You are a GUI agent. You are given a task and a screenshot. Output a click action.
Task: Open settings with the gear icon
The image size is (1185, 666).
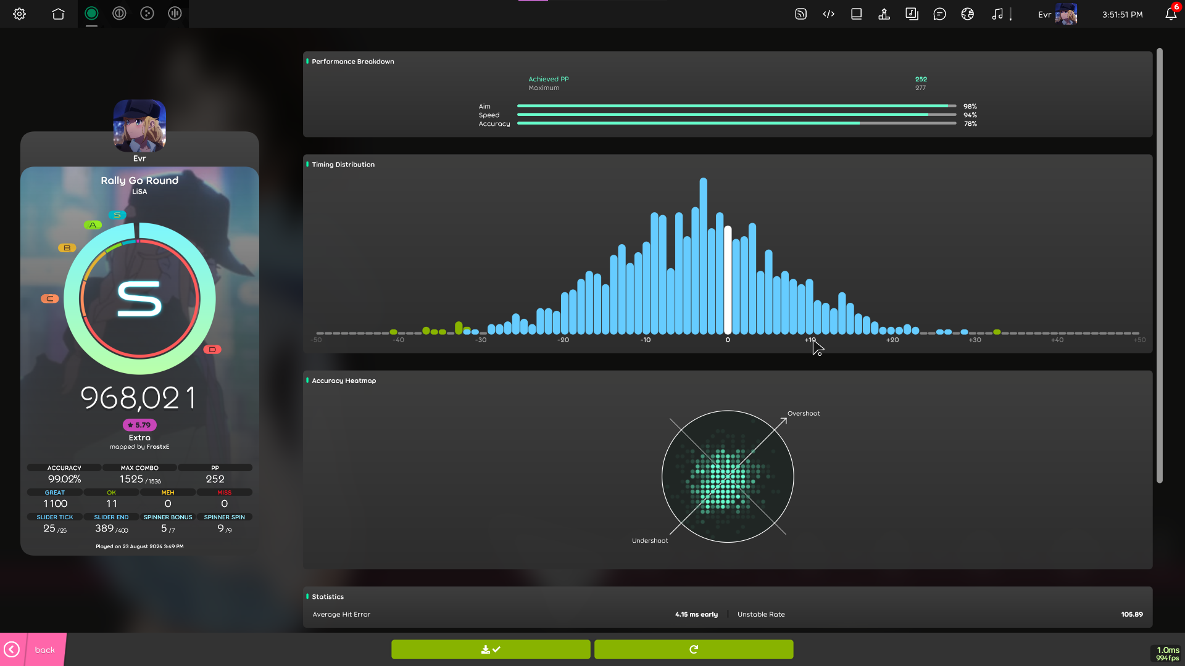click(20, 14)
